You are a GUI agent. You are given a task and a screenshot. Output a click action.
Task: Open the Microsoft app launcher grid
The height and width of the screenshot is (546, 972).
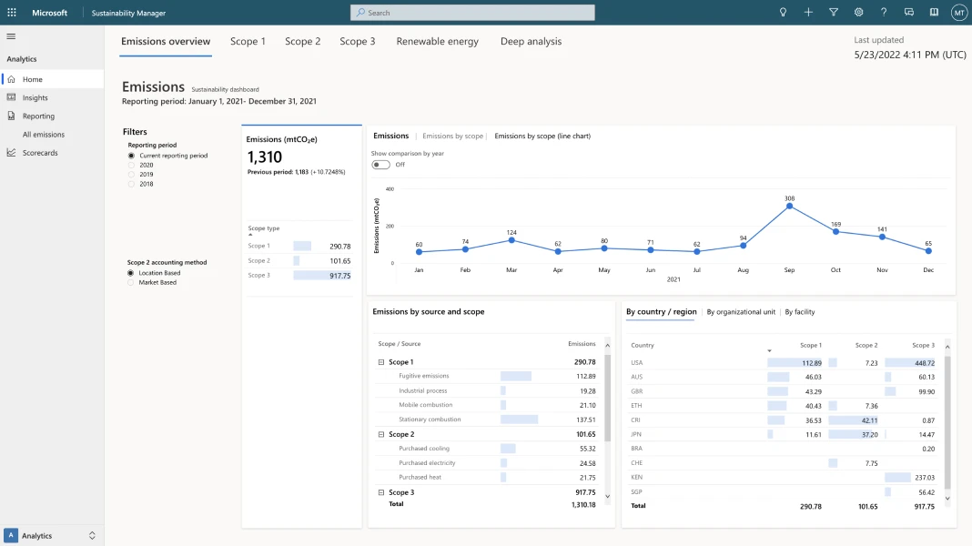pyautogui.click(x=11, y=12)
